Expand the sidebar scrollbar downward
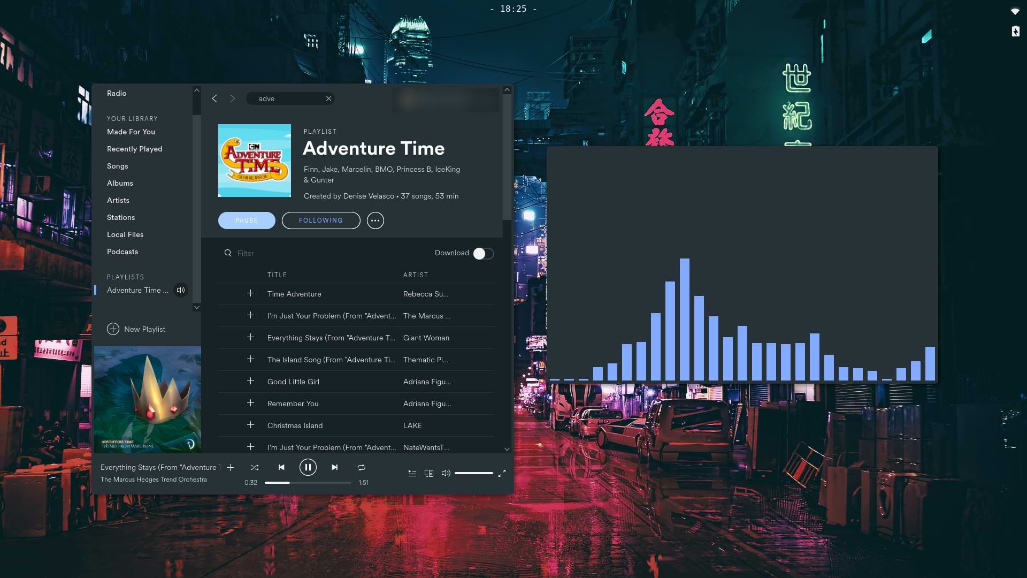 (197, 307)
